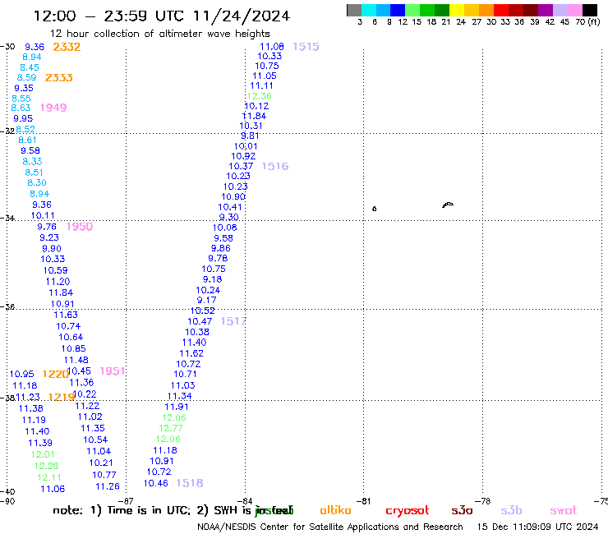Click the altika time stamp 2332
Viewport: 608px width, 534px height.
[x=67, y=47]
